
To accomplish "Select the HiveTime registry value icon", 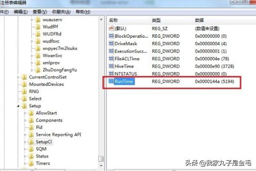I will click(111, 66).
